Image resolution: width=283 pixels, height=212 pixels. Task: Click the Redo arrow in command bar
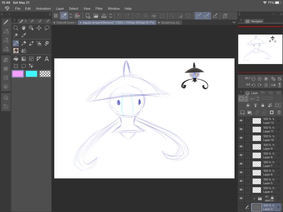[127, 16]
